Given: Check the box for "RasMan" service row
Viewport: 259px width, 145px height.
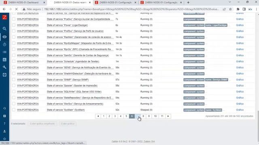Looking at the screenshot, I should 14,37.
